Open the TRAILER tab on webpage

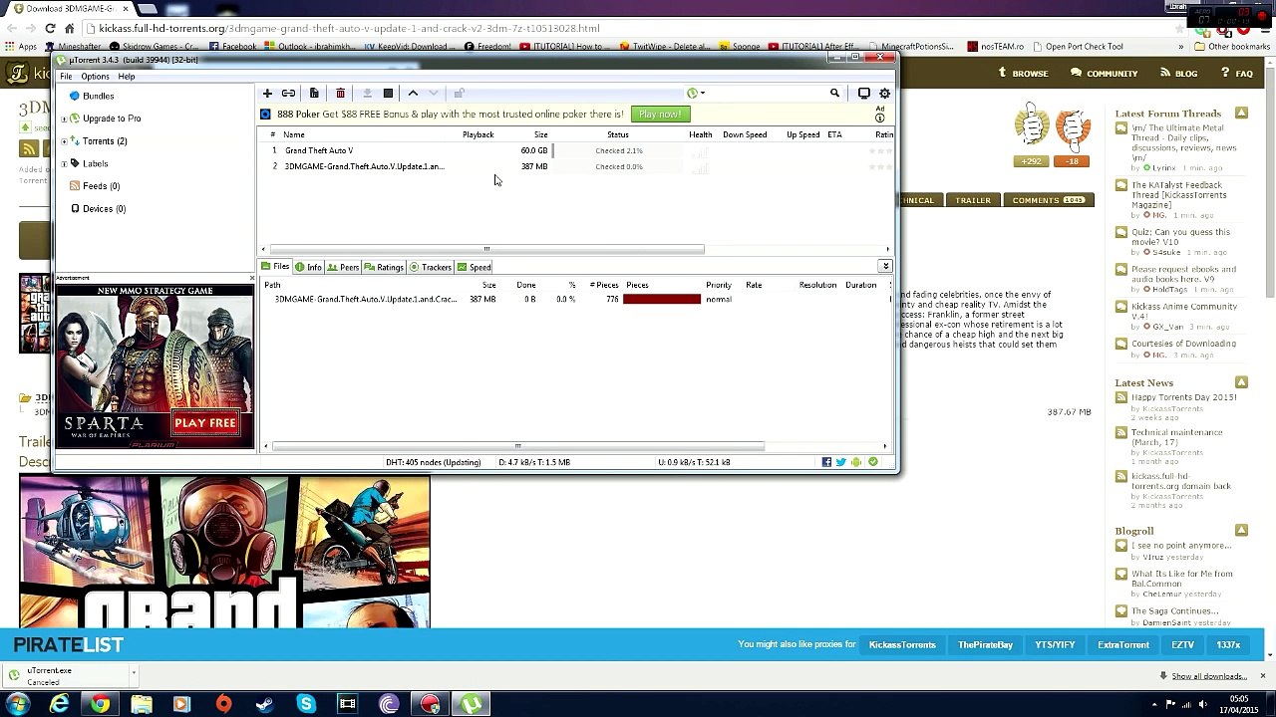pos(973,200)
